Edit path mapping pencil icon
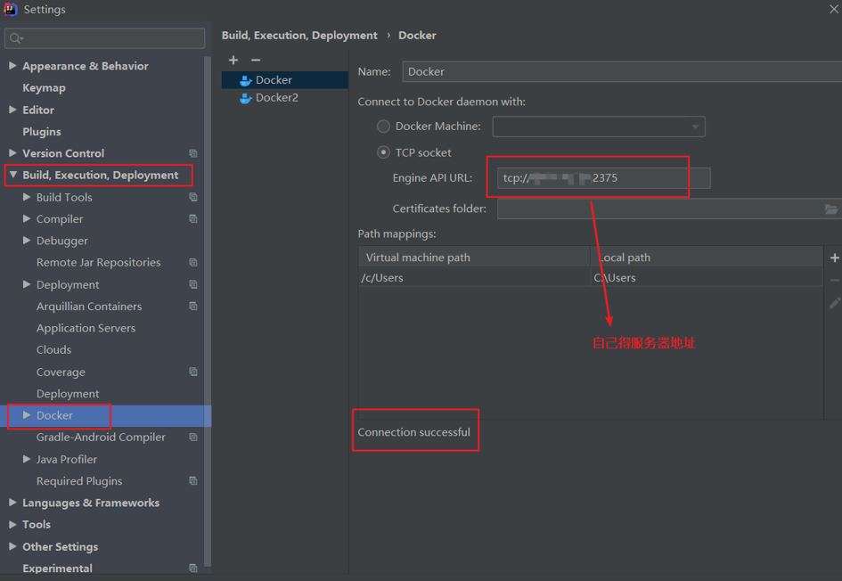The image size is (842, 581). [x=835, y=303]
